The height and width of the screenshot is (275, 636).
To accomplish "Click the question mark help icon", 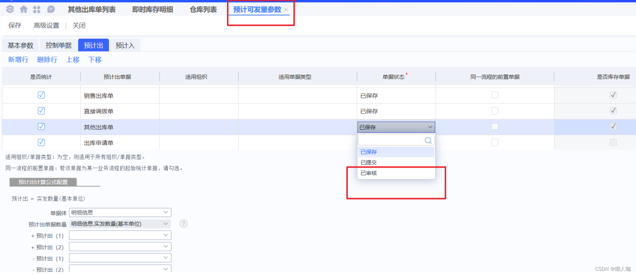I will pos(184,224).
